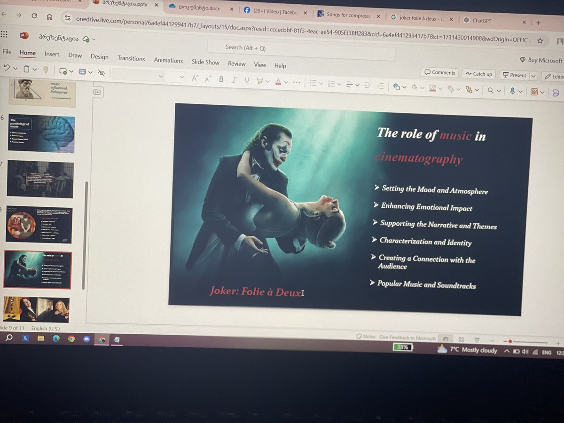Click the Hide Slide crossed-eye icon
This screenshot has height=423, width=564.
click(x=102, y=72)
